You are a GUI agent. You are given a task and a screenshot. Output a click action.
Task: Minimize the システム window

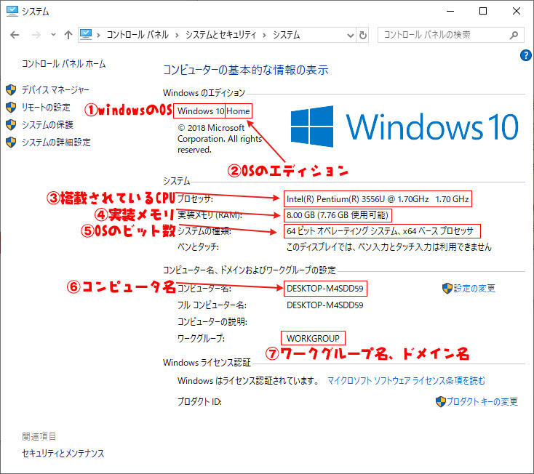[450, 11]
